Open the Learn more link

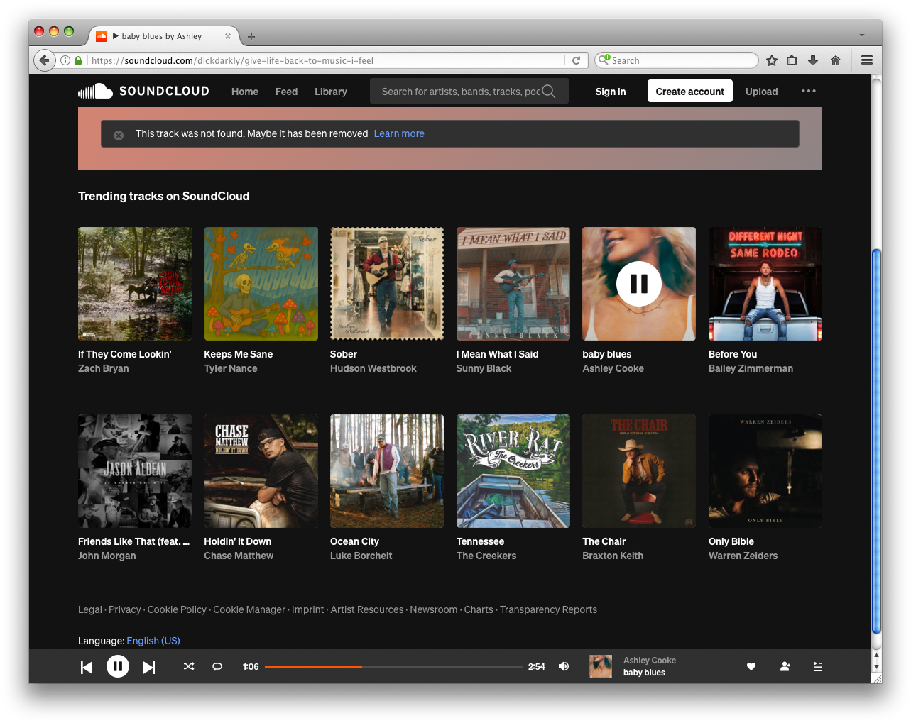point(399,133)
